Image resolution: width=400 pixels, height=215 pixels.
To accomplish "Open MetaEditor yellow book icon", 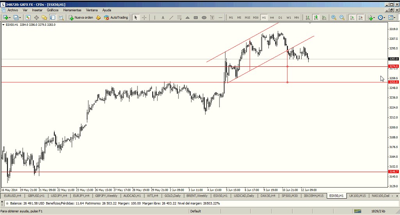I will (x=98, y=17).
